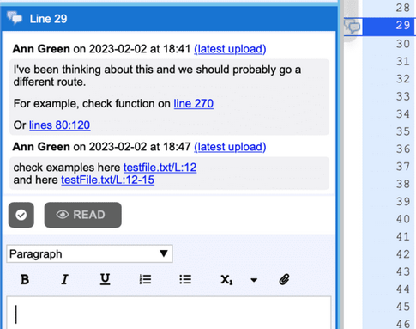
Task: Open latest upload link on 18:47 comment
Action: tap(230, 147)
